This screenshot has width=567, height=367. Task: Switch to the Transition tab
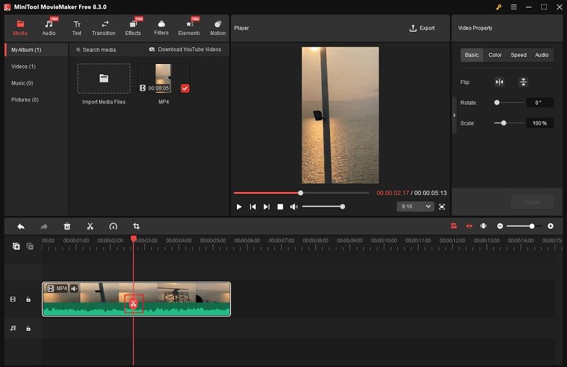coord(104,28)
